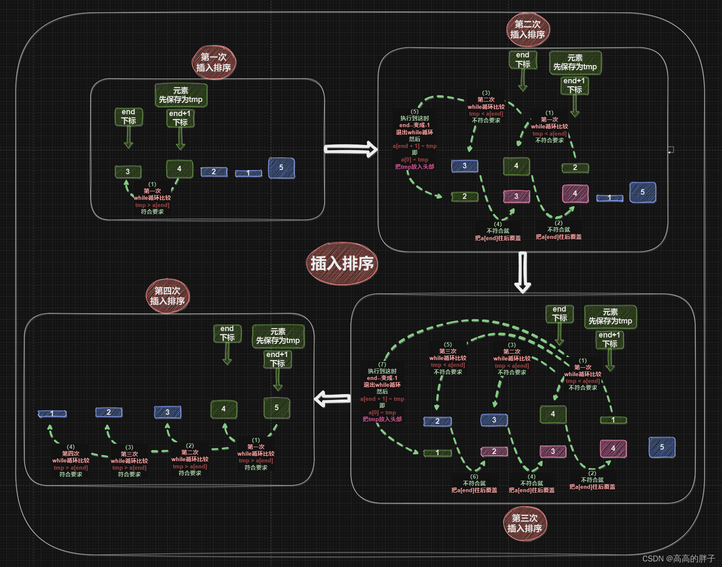The height and width of the screenshot is (567, 722).
Task: Click blue box 5 in first pass panel
Action: [281, 168]
